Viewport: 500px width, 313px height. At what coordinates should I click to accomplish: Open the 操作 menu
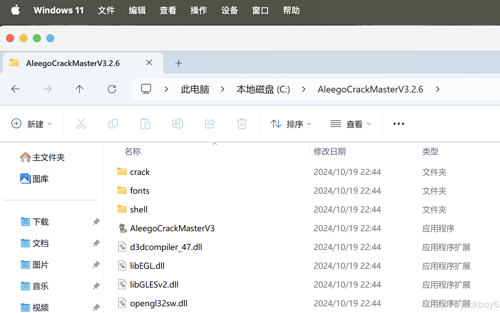pos(199,10)
